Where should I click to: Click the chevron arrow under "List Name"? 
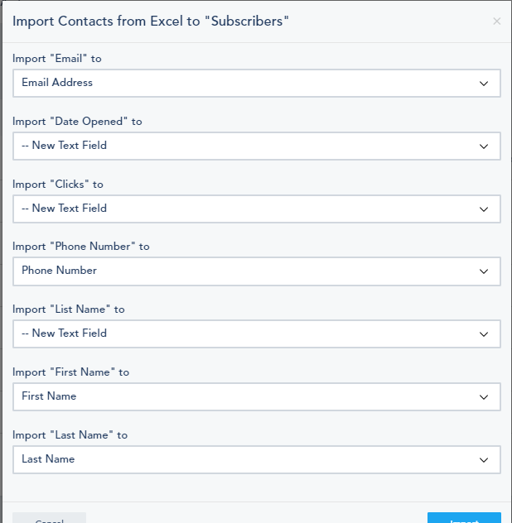point(484,334)
